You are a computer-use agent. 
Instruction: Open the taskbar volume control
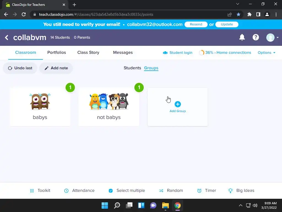[x=255, y=205]
